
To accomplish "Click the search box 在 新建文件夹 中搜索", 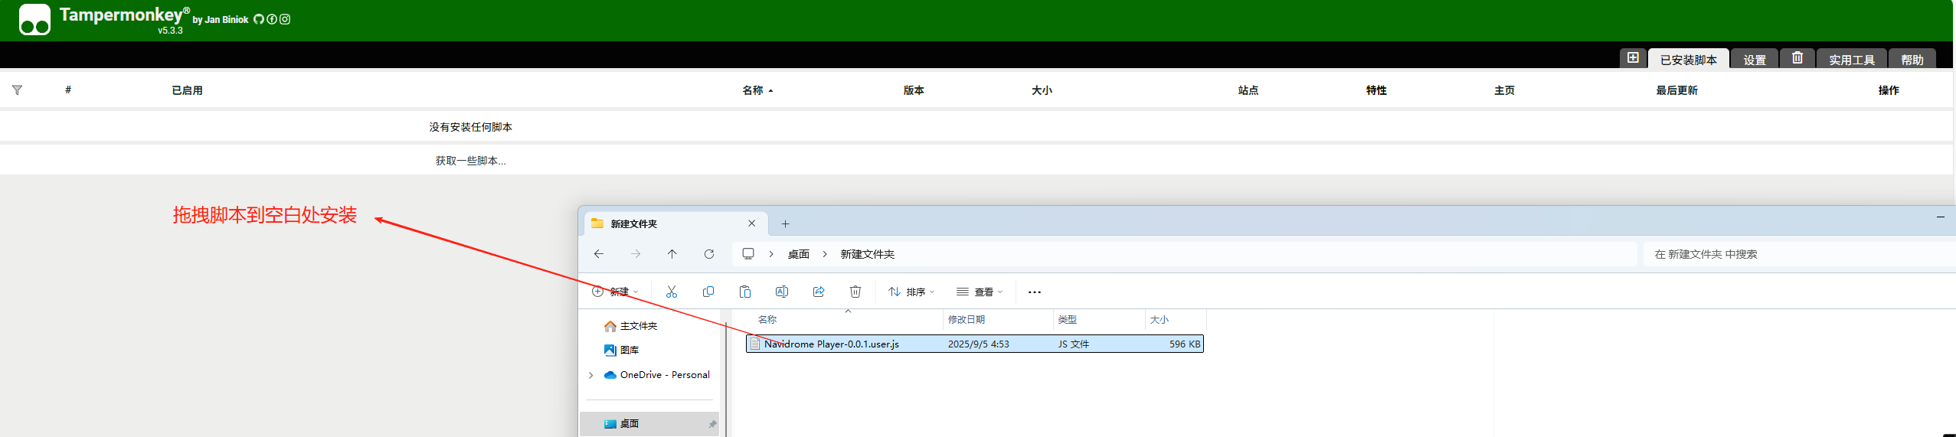I will pyautogui.click(x=1799, y=254).
